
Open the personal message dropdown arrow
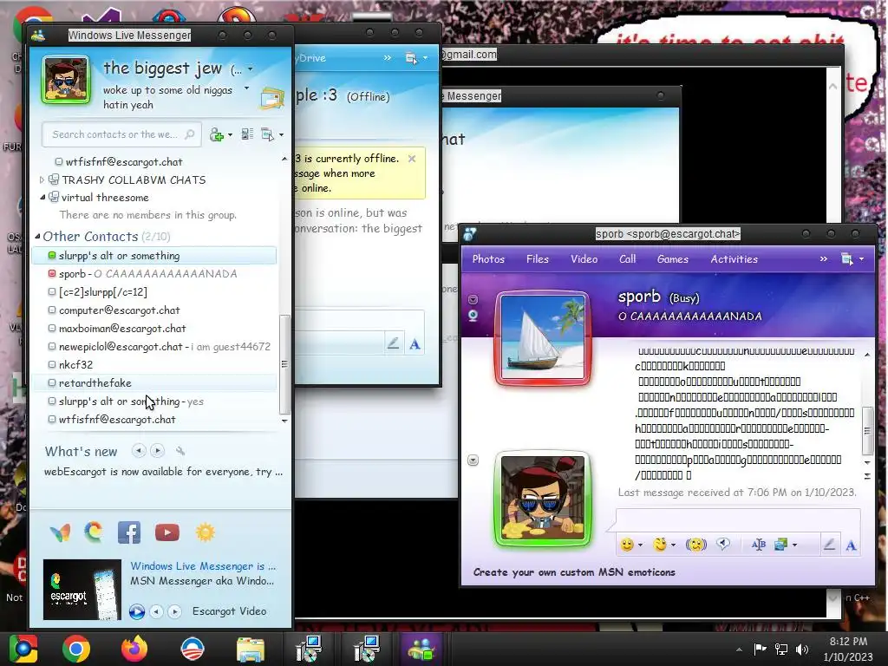point(246,88)
